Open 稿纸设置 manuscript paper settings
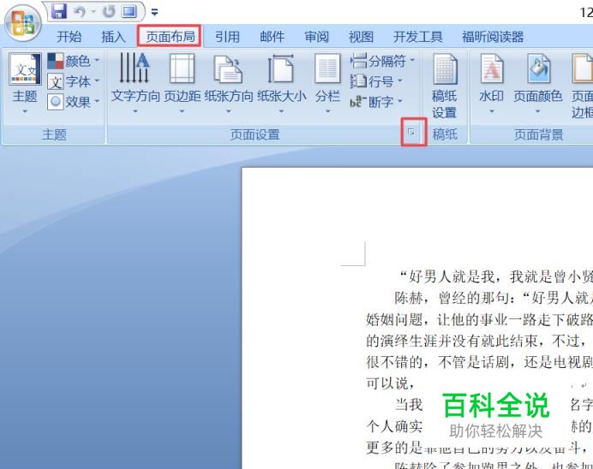The width and height of the screenshot is (593, 469). (x=445, y=86)
